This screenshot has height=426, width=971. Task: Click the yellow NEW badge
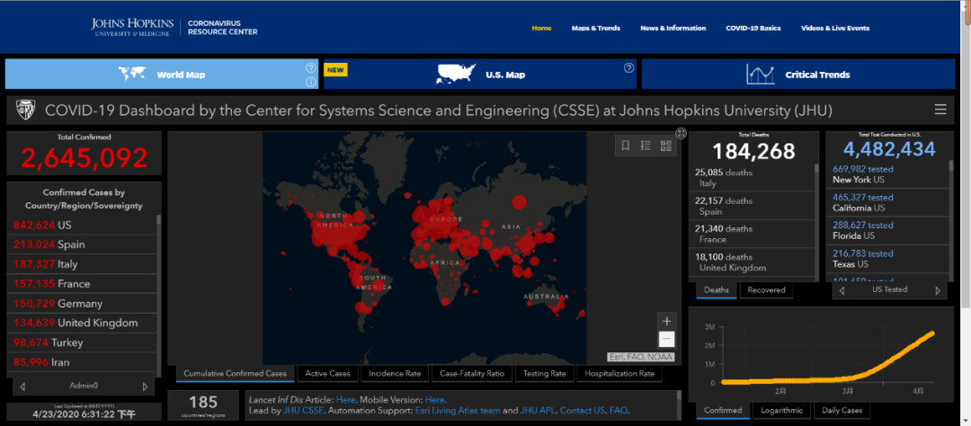(x=335, y=70)
